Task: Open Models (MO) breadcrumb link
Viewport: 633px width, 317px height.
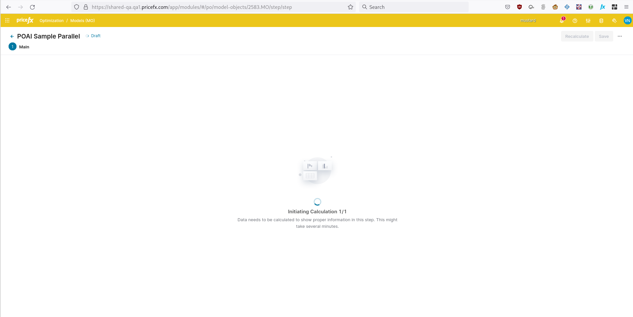Action: pyautogui.click(x=83, y=21)
